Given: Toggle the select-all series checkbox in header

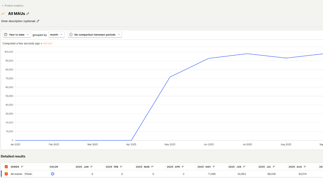Looking at the screenshot, I should [x=6, y=167].
